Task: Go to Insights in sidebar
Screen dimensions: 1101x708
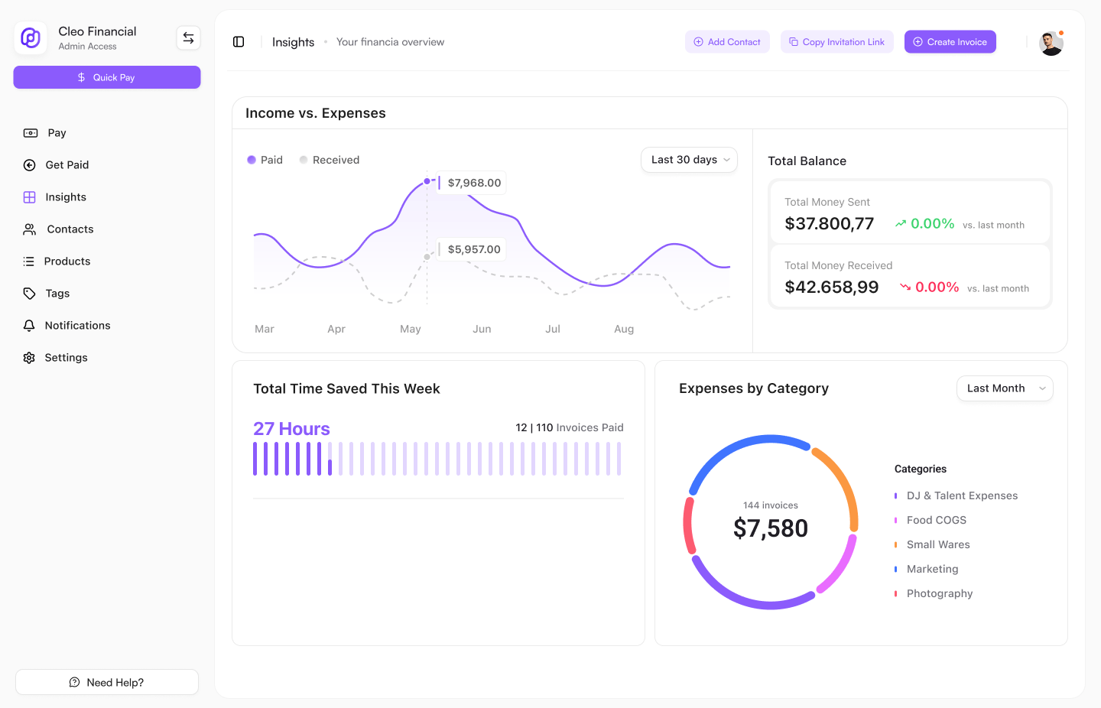Action: [65, 197]
